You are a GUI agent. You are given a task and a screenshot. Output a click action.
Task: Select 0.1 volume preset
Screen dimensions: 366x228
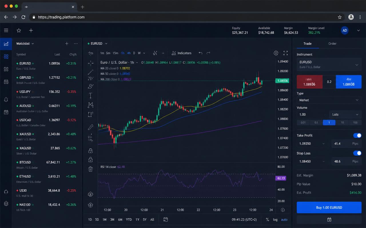tap(316, 123)
